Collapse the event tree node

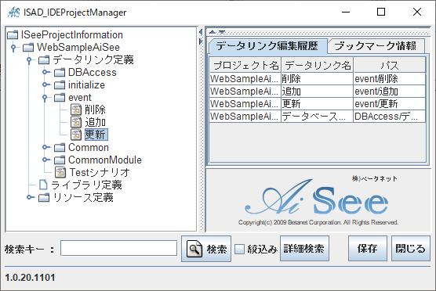pyautogui.click(x=45, y=98)
